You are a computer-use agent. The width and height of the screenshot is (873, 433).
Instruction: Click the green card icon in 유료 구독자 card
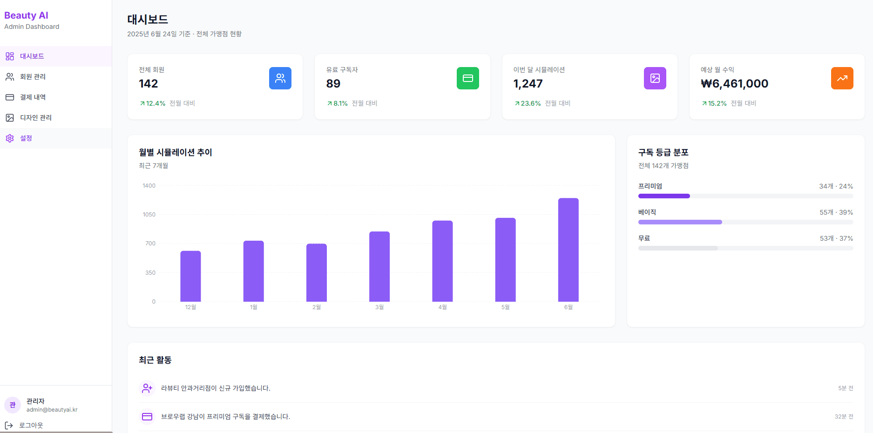point(468,78)
